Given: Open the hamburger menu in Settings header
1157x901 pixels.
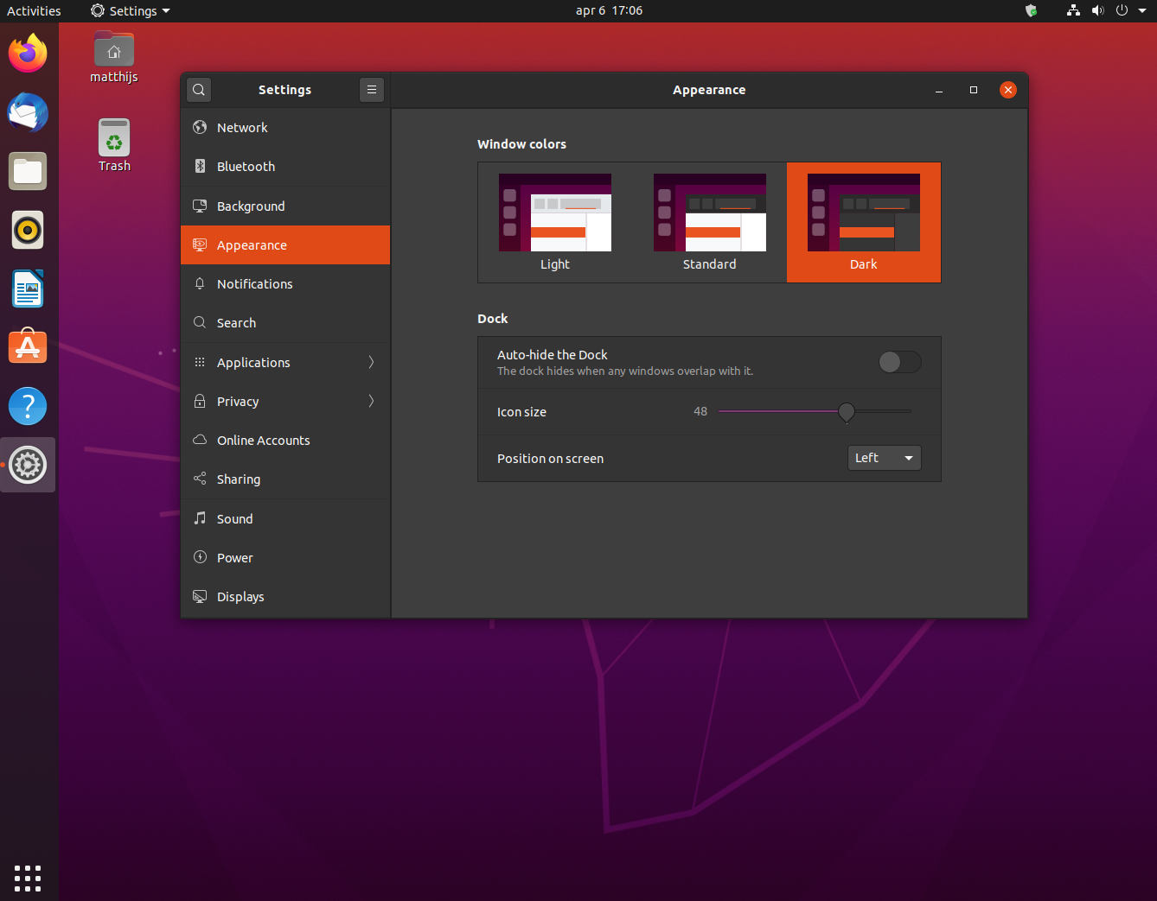Looking at the screenshot, I should tap(372, 90).
